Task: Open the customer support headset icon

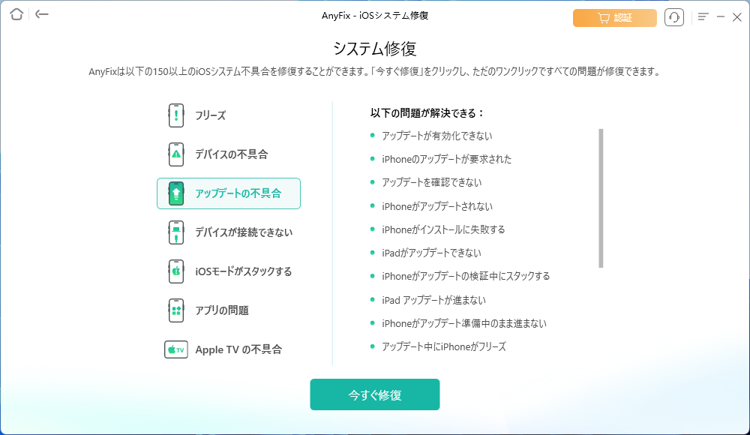Action: pos(674,18)
